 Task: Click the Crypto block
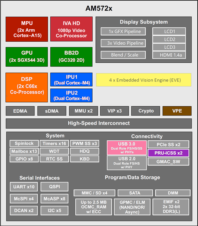click(146, 111)
